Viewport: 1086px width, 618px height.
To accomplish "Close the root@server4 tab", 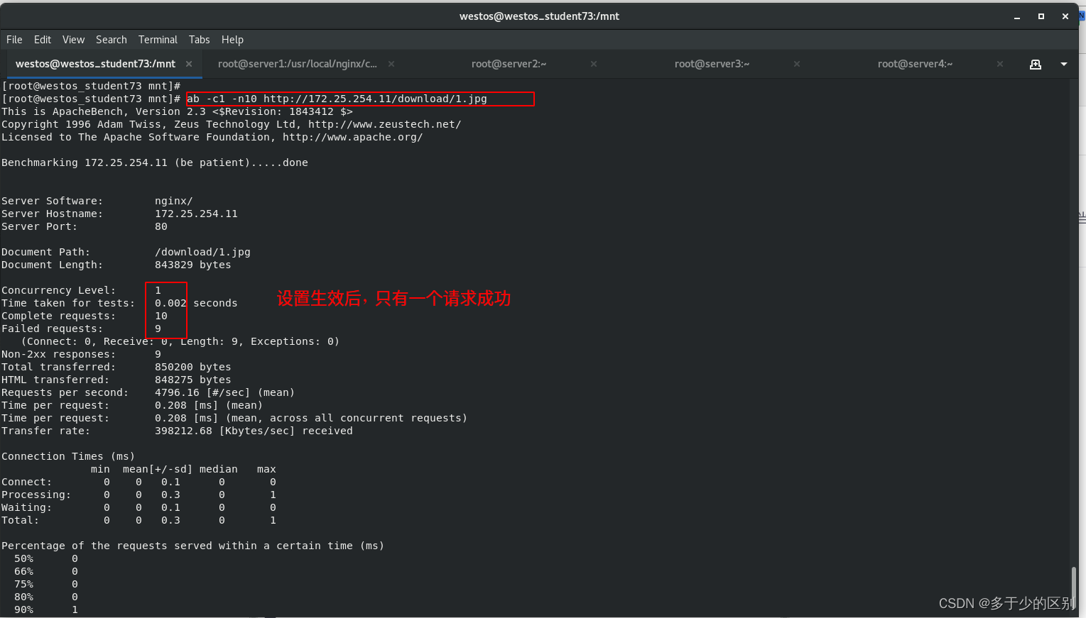I will (x=1000, y=64).
